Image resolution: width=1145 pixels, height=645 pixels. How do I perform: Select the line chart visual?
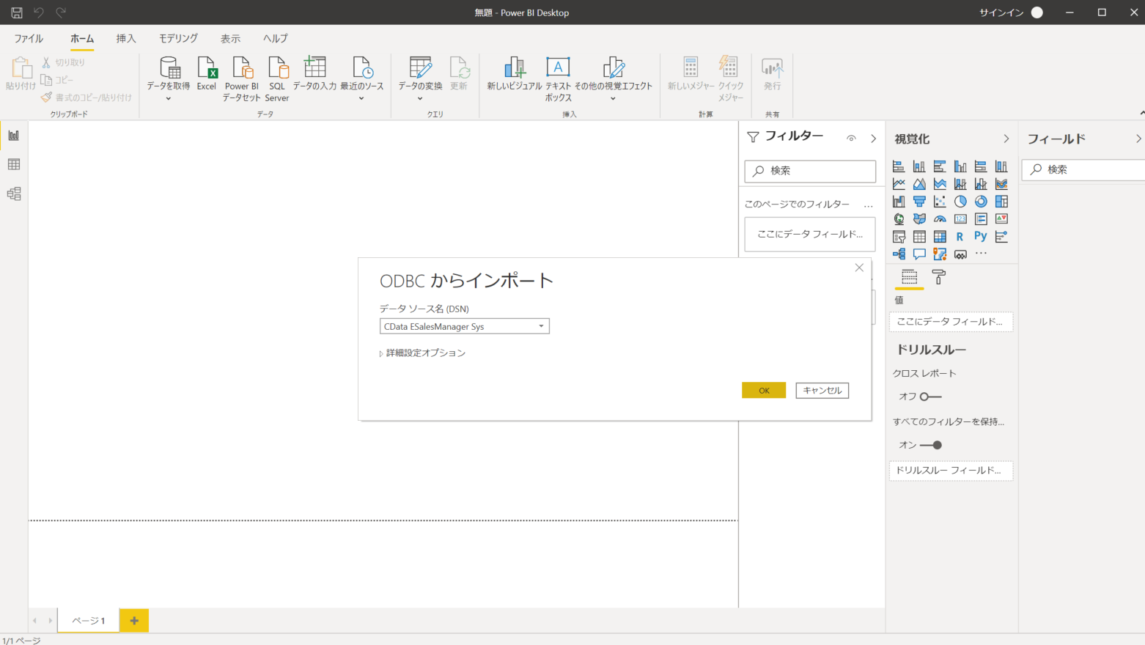tap(899, 184)
